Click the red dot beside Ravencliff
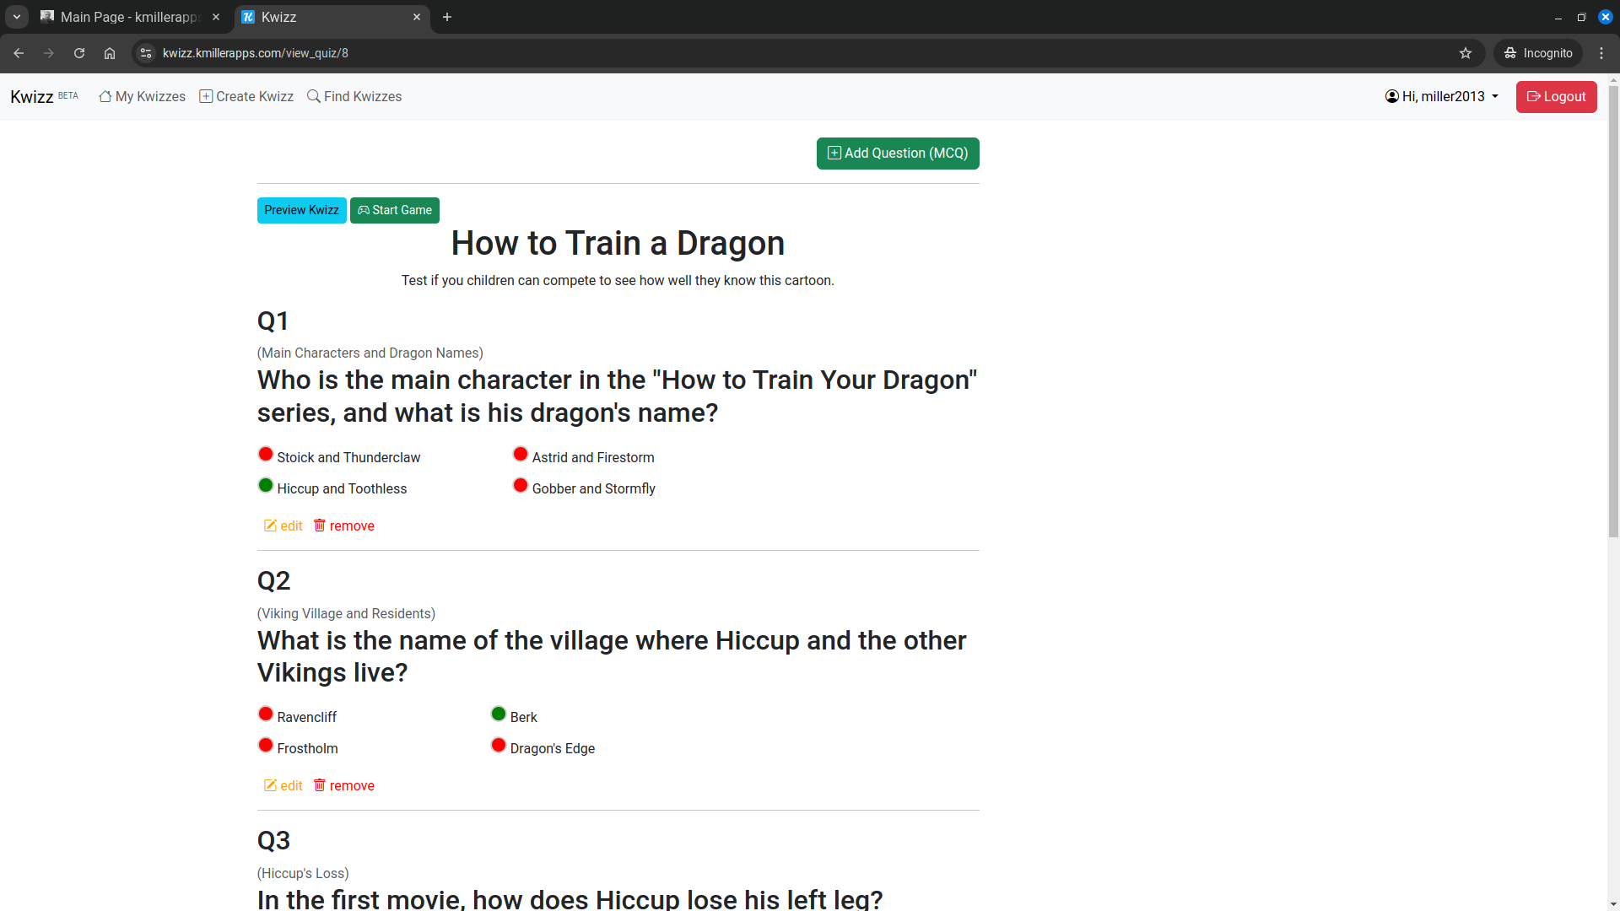 266,714
